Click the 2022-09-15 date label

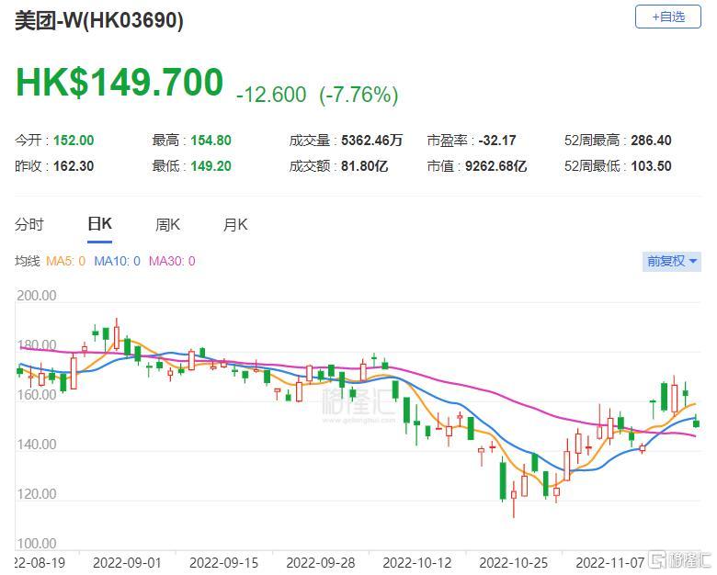[x=223, y=563]
